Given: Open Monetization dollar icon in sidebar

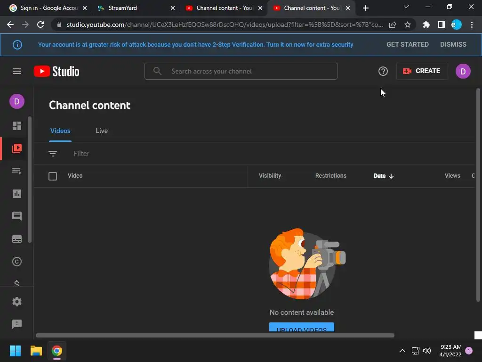Looking at the screenshot, I should click(17, 283).
